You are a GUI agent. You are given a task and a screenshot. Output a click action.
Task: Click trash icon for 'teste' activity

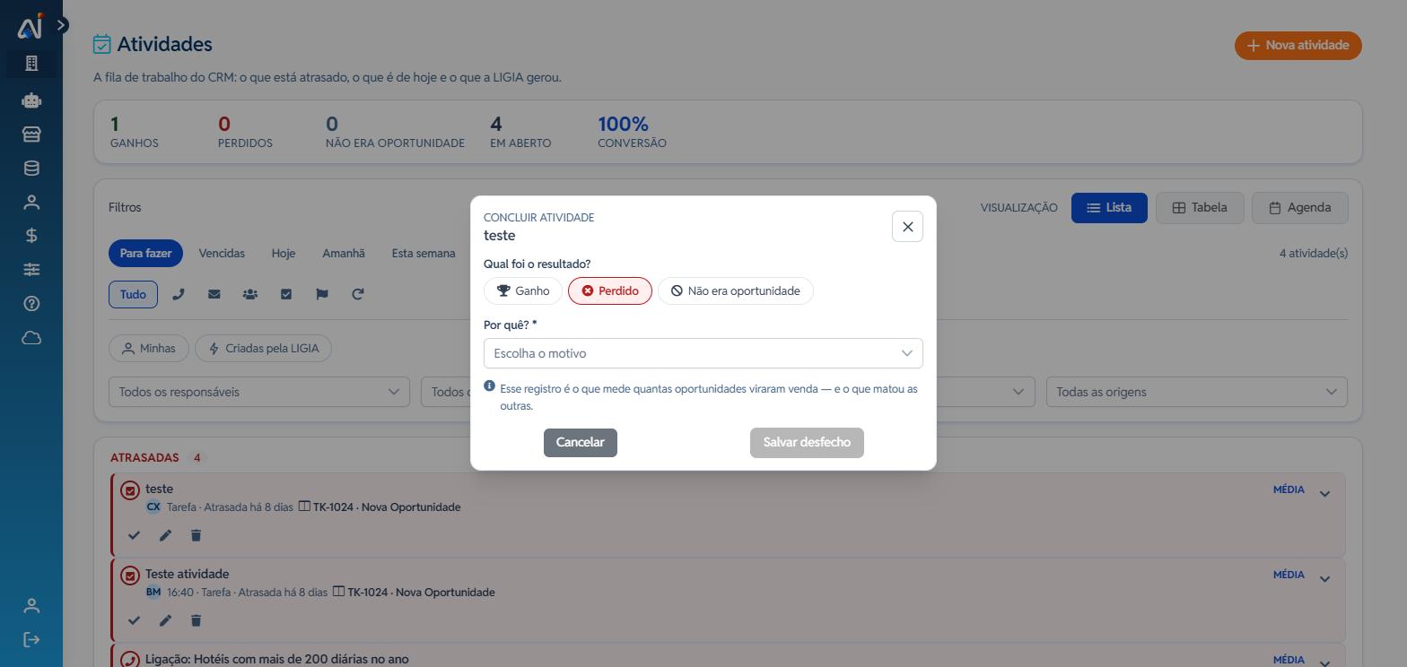pyautogui.click(x=197, y=535)
